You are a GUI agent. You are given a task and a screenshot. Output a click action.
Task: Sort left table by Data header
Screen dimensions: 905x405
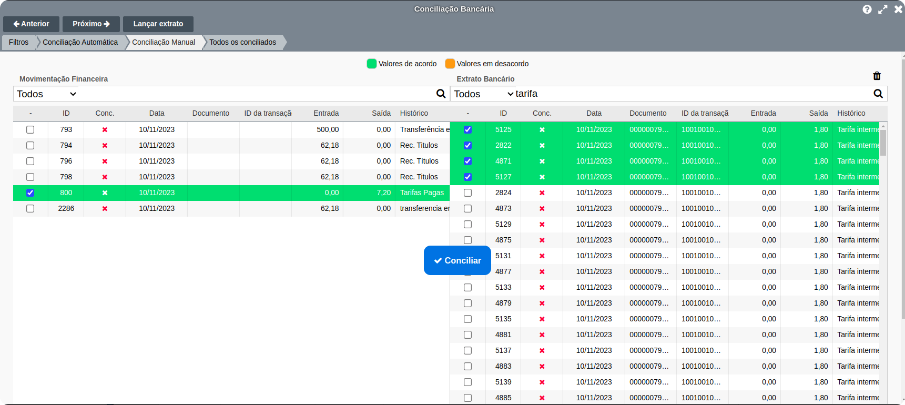[x=157, y=113]
